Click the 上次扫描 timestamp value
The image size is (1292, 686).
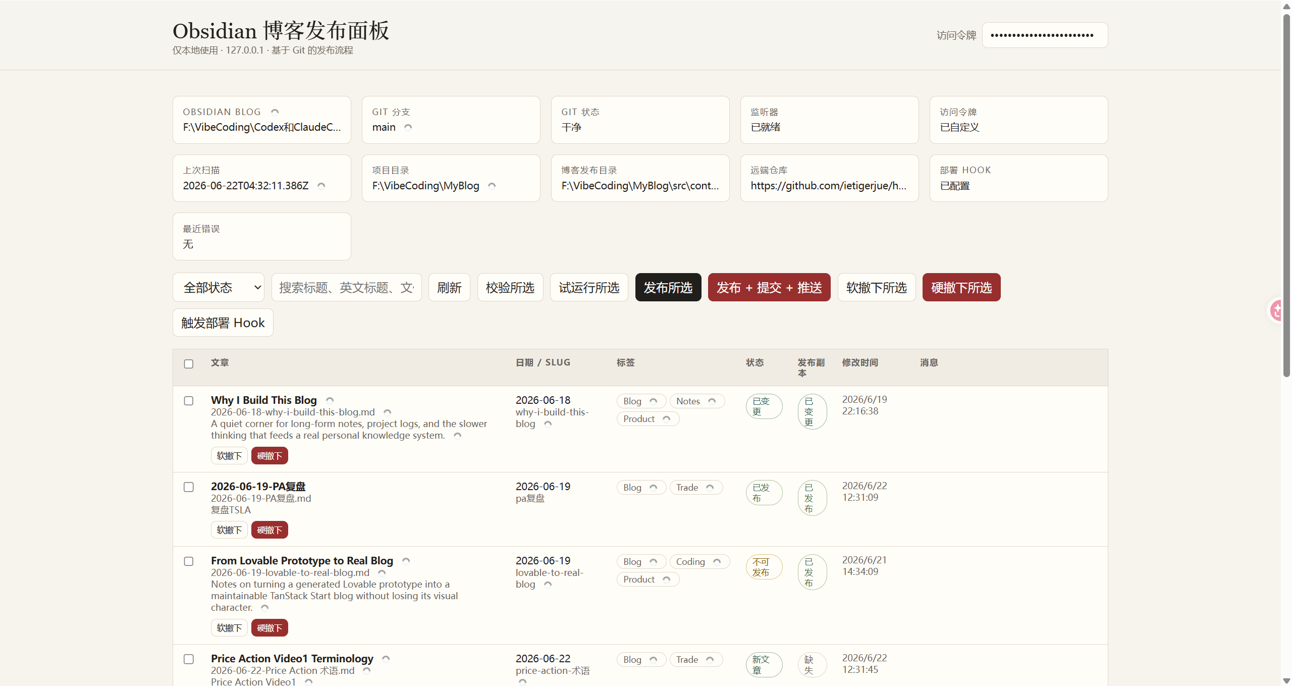(246, 186)
